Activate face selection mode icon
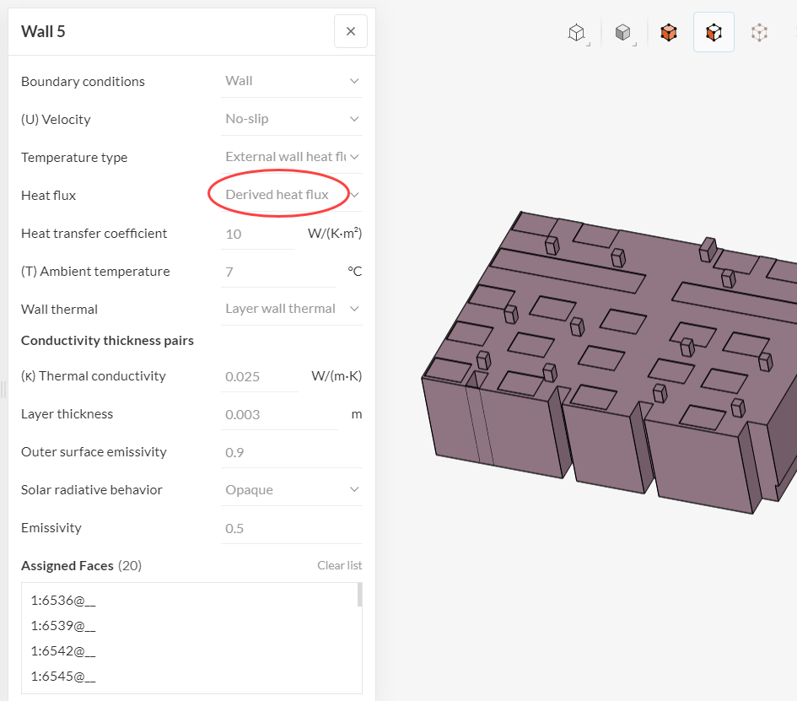This screenshot has height=701, width=797. [714, 33]
